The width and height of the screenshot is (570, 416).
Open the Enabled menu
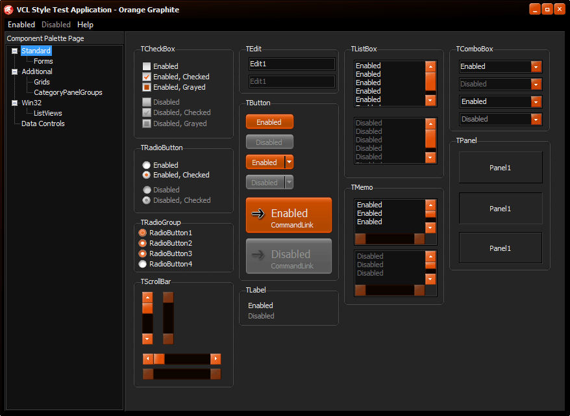[x=21, y=25]
